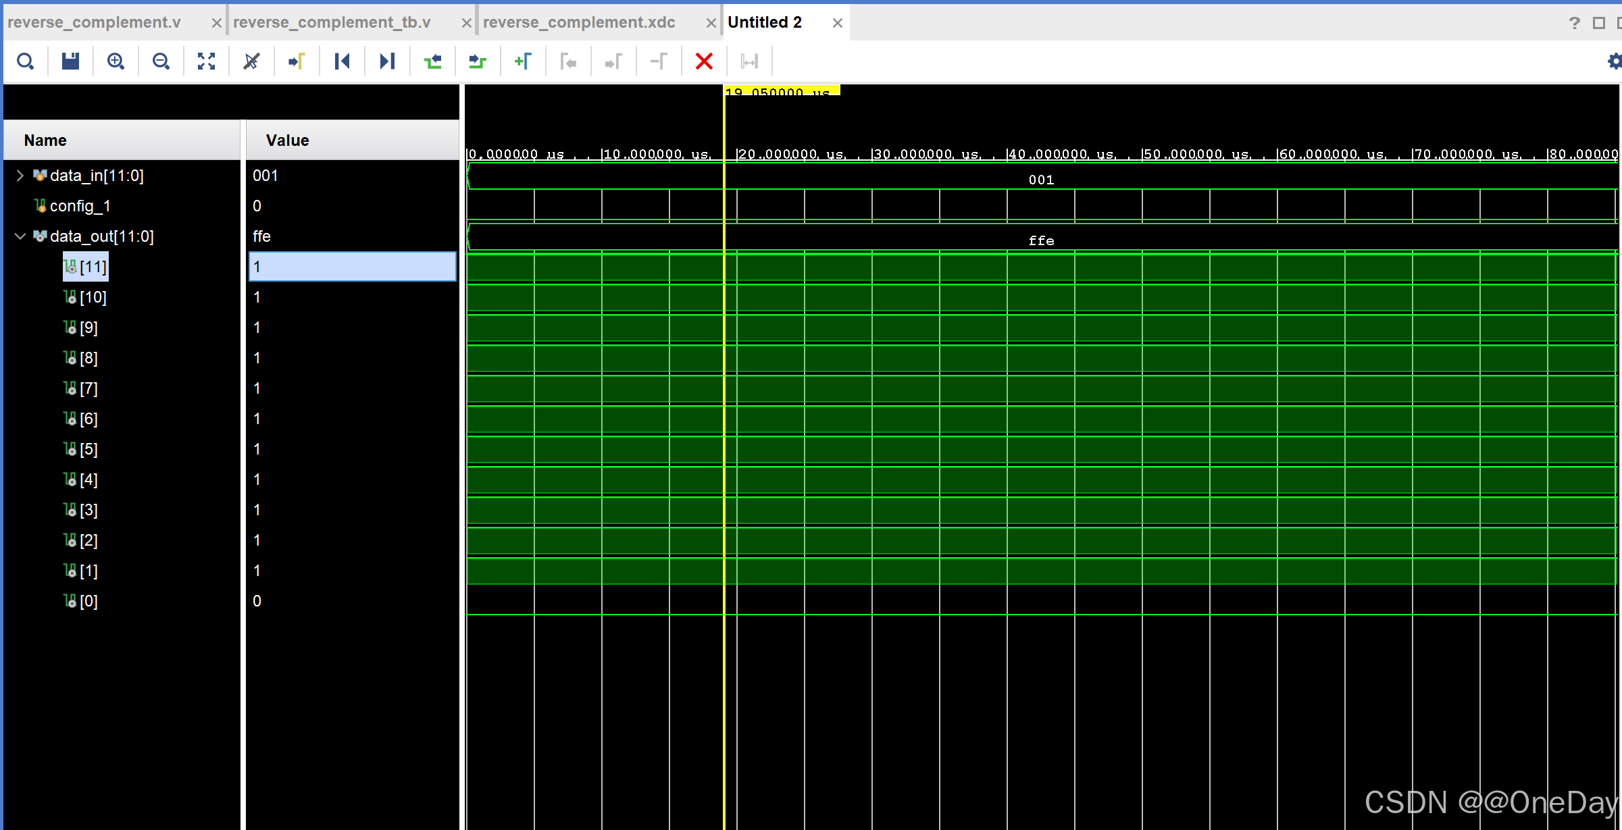Click value 001 for data_in
1622x830 pixels.
265,176
